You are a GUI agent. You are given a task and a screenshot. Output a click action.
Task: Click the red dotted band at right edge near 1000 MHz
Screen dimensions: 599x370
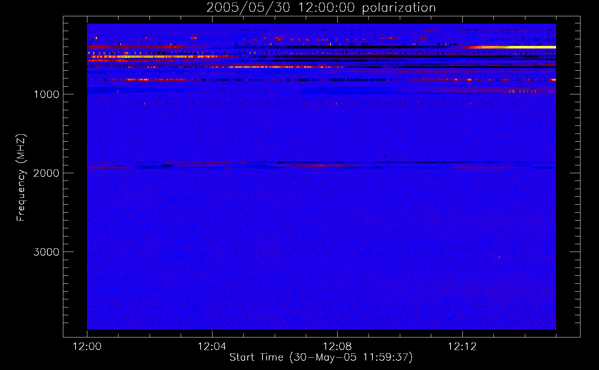(x=522, y=91)
